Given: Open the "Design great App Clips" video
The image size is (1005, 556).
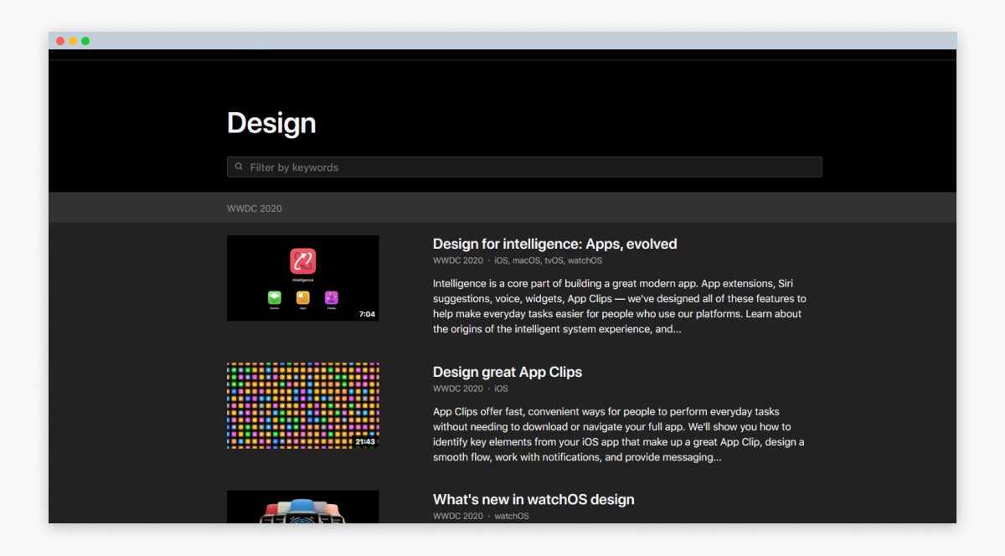Looking at the screenshot, I should 507,372.
